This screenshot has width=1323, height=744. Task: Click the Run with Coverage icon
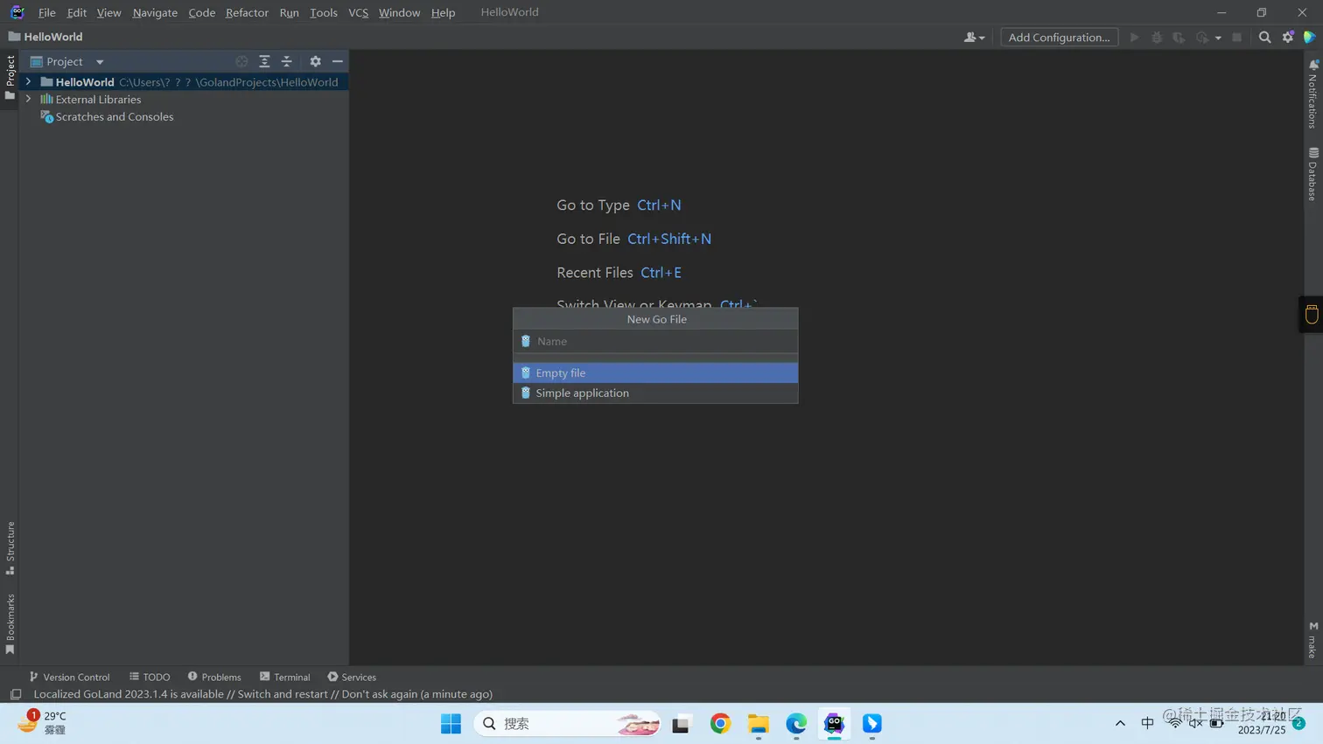click(x=1179, y=38)
